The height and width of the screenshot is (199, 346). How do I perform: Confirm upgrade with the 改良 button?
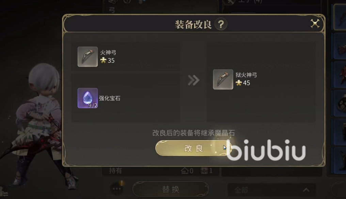(x=193, y=148)
